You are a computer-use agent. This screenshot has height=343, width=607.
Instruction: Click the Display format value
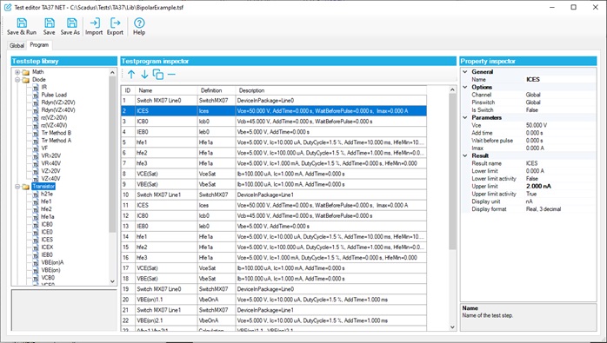[560, 209]
